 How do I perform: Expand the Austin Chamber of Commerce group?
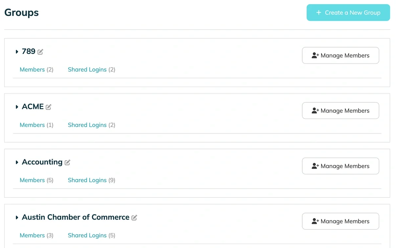click(x=17, y=218)
